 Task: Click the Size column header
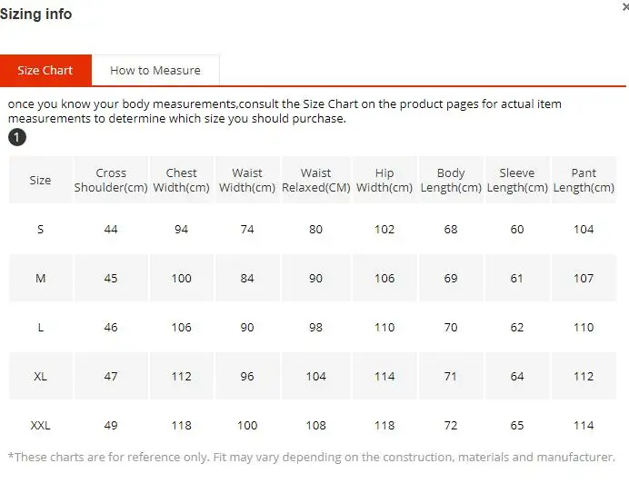pyautogui.click(x=40, y=180)
